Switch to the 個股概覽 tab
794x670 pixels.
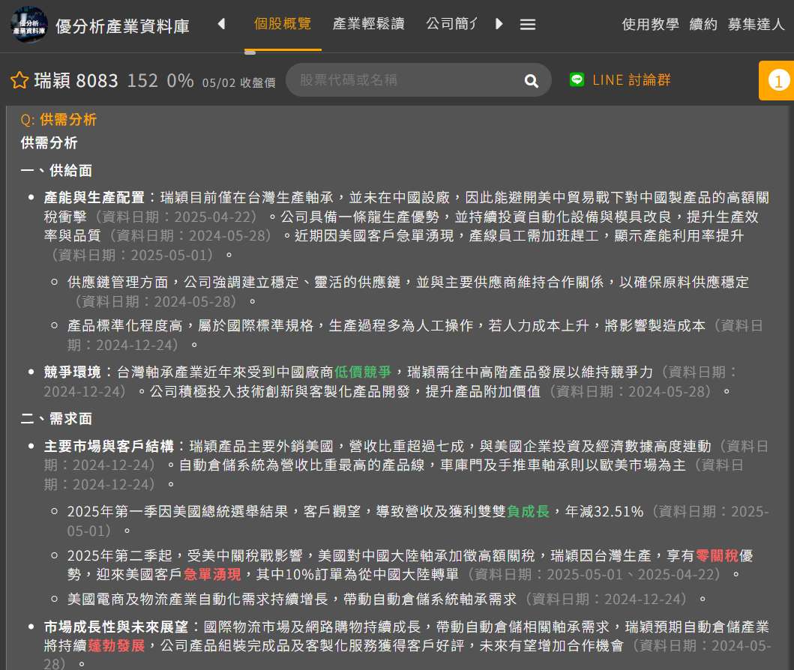point(283,24)
